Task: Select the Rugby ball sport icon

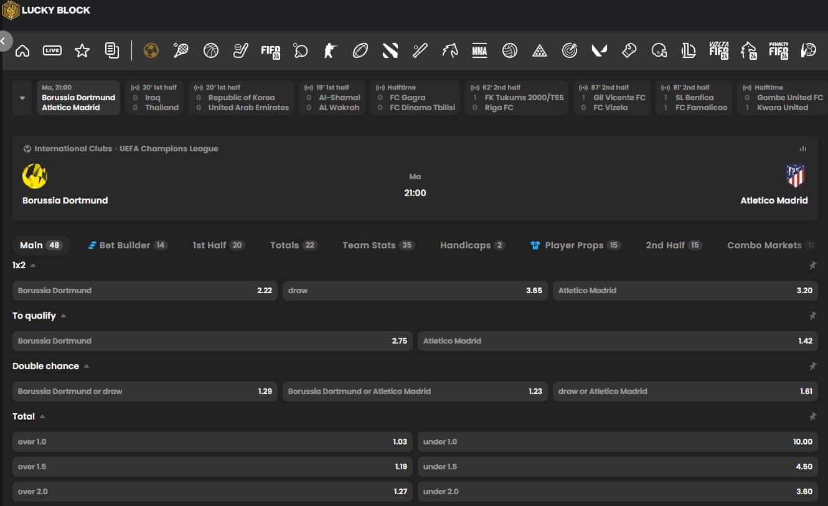Action: coord(360,50)
